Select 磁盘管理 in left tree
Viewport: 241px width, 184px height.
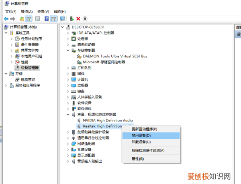28,79
